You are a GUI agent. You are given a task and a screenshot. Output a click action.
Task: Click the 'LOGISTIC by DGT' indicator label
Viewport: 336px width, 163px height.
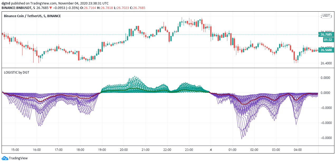tap(17, 72)
